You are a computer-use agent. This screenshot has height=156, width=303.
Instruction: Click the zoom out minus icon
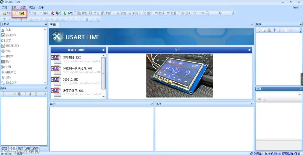(x=207, y=13)
